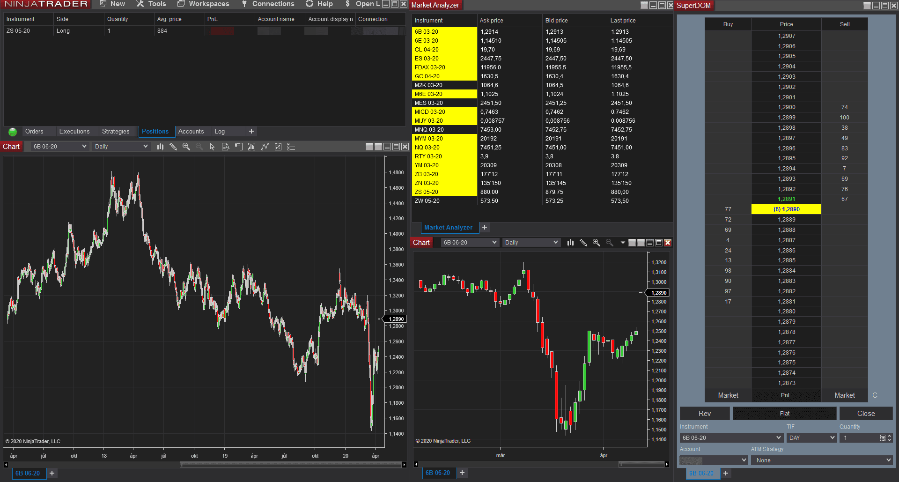
Task: Click the Data Box icon in the chart toolbar
Action: (x=225, y=147)
